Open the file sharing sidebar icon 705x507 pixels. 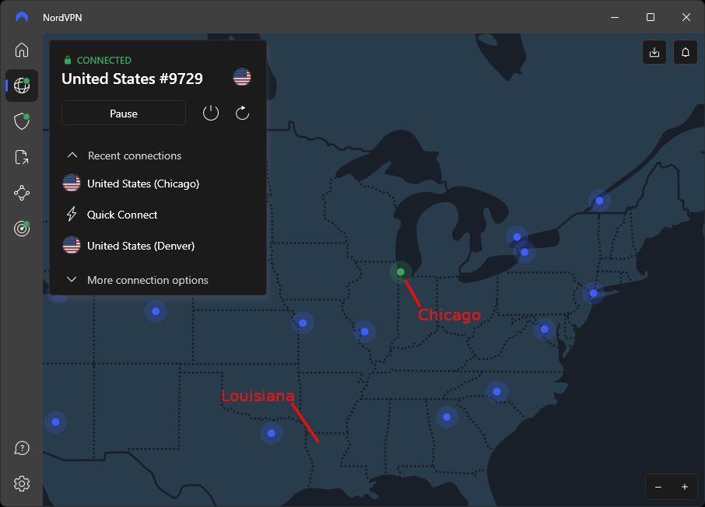(22, 157)
